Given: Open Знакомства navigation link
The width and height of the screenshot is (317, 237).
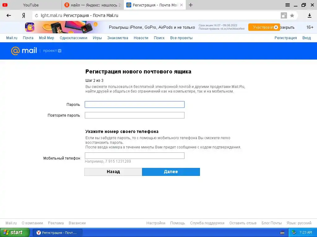Looking at the screenshot, I should [x=118, y=38].
